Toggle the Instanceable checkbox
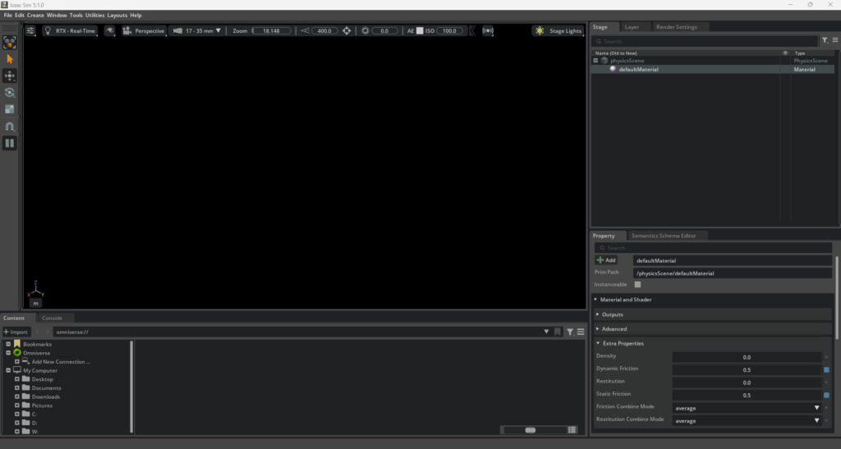The height and width of the screenshot is (449, 841). (x=637, y=284)
